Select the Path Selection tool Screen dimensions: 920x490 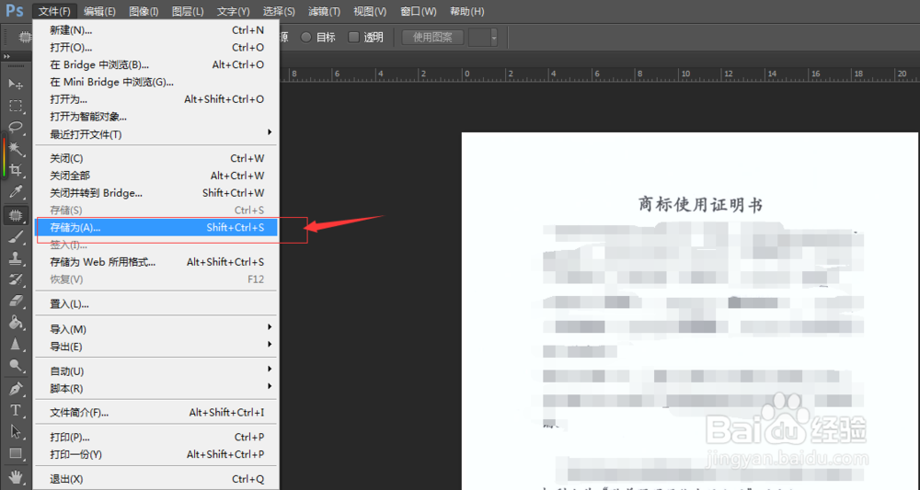coord(16,432)
